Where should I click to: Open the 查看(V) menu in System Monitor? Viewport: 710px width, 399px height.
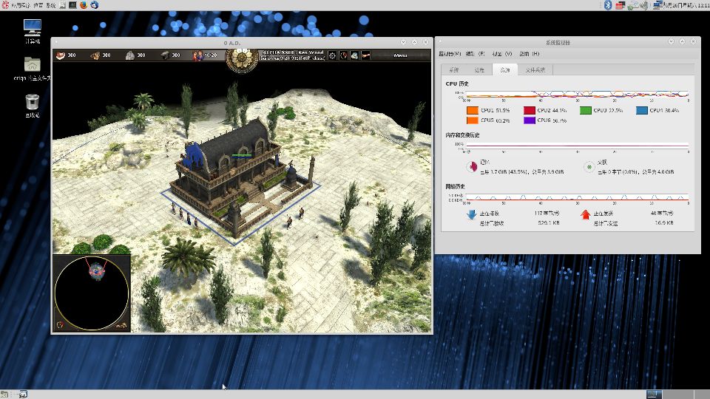click(501, 54)
